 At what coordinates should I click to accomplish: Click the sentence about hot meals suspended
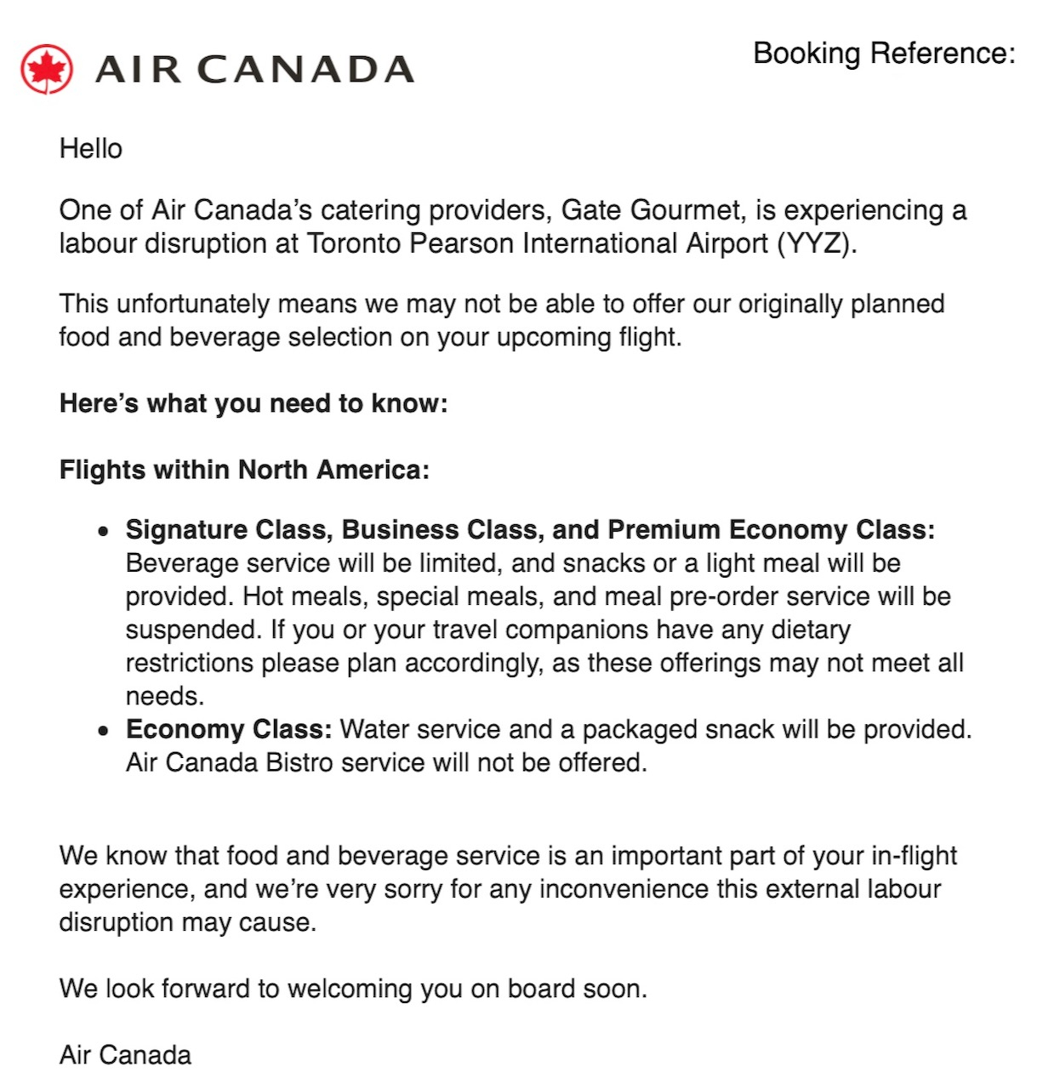pyautogui.click(x=596, y=596)
